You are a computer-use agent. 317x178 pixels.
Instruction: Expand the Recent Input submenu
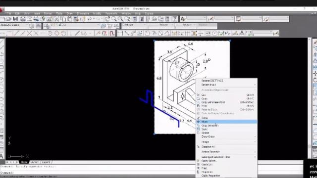(226, 85)
